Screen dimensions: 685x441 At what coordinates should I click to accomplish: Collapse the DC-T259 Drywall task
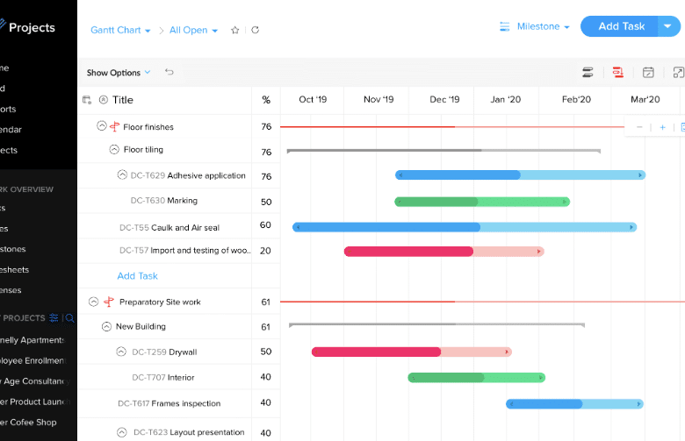click(121, 352)
